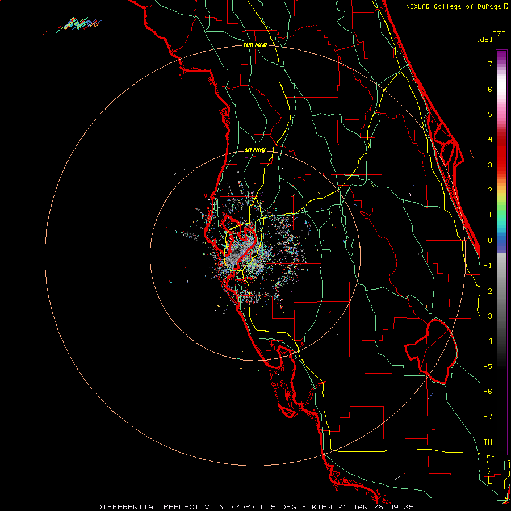
Task: Click the color scale value 0
Action: pyautogui.click(x=490, y=241)
